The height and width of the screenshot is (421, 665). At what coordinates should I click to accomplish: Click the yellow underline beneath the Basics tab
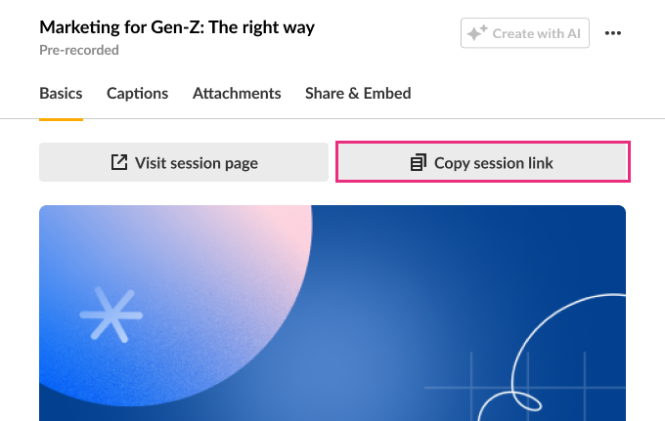point(61,118)
